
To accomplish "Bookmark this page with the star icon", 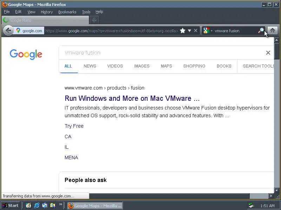I will coord(183,31).
